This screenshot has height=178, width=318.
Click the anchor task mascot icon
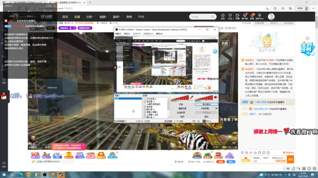click(x=307, y=49)
